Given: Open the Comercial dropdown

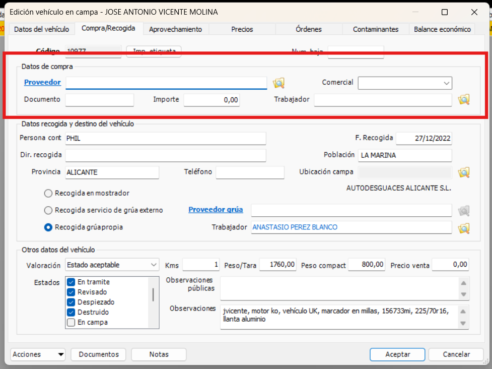Looking at the screenshot, I should [x=446, y=83].
